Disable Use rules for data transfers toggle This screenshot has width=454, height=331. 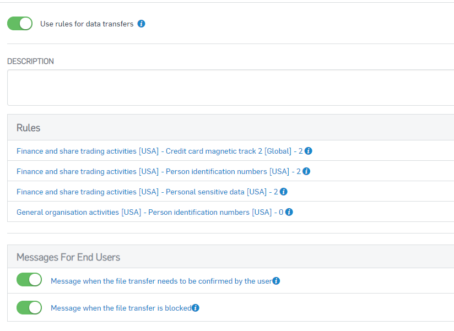20,24
